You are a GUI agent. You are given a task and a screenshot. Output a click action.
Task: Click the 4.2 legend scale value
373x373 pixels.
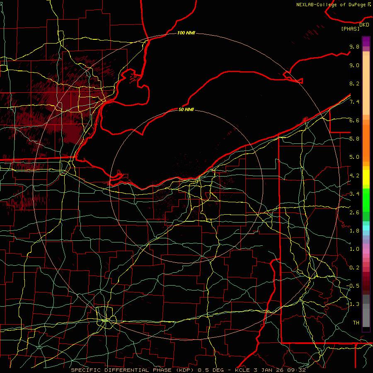[x=354, y=176]
